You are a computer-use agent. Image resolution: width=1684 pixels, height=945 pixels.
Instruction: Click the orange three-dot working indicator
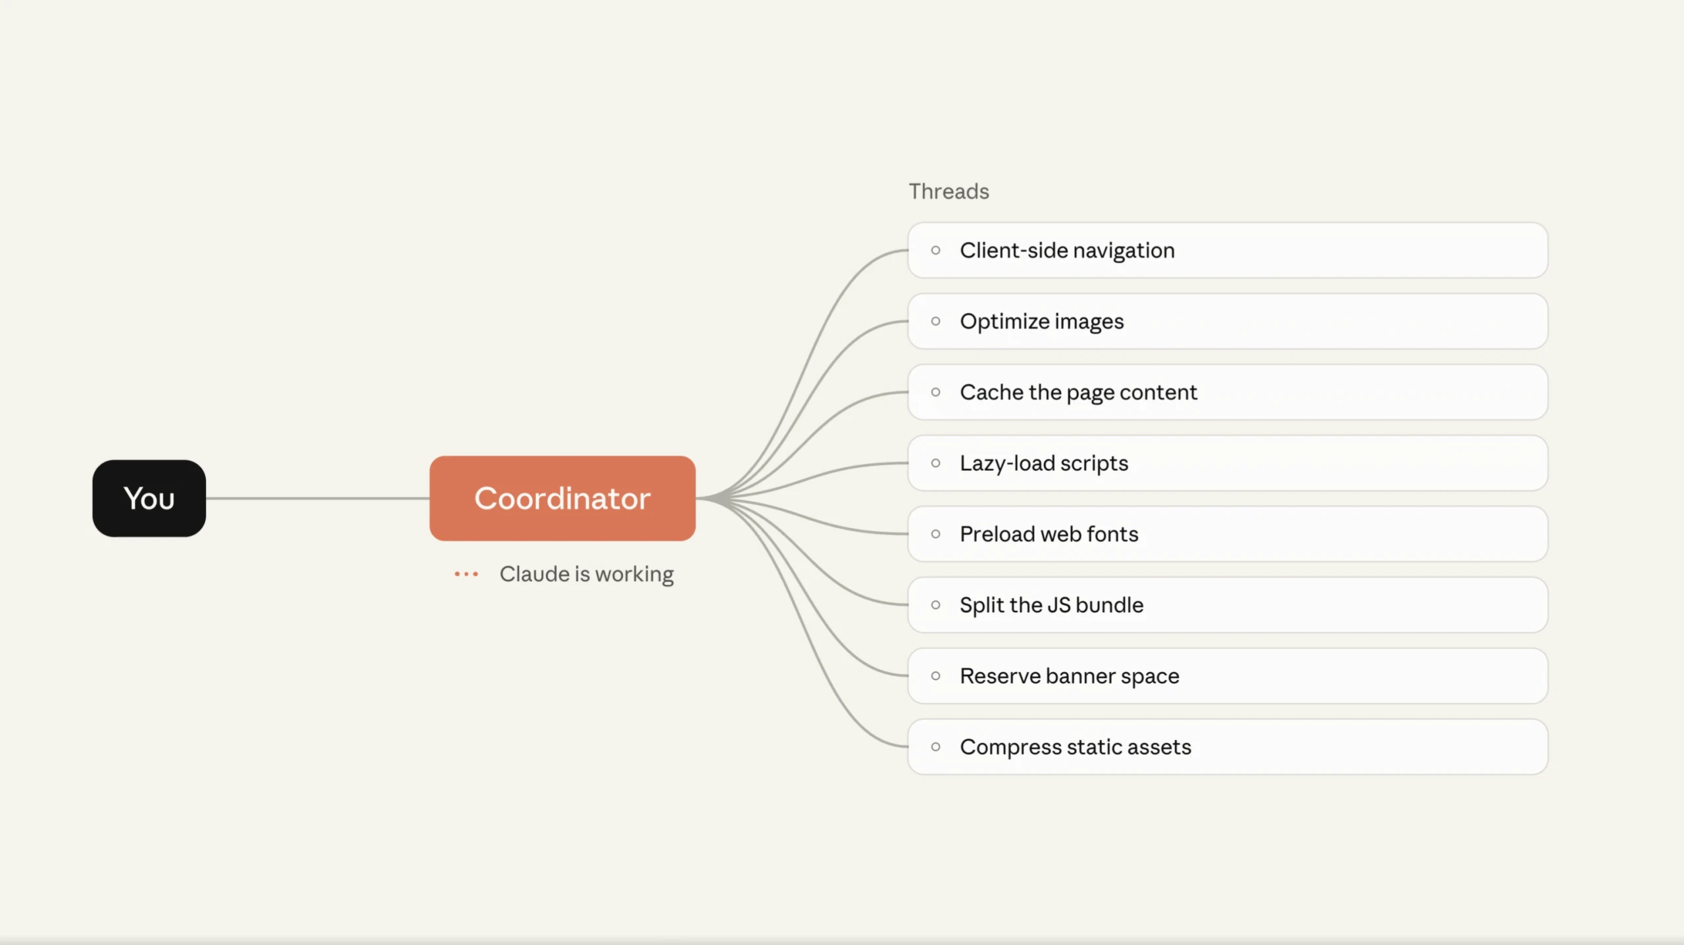[x=466, y=574]
